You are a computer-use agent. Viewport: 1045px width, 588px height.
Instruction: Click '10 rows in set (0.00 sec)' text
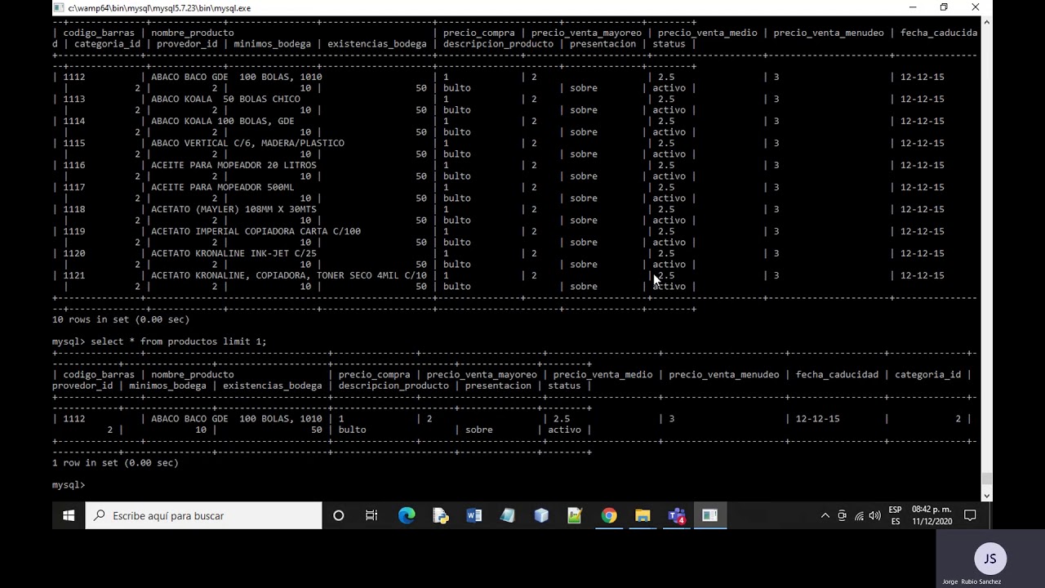tap(121, 319)
